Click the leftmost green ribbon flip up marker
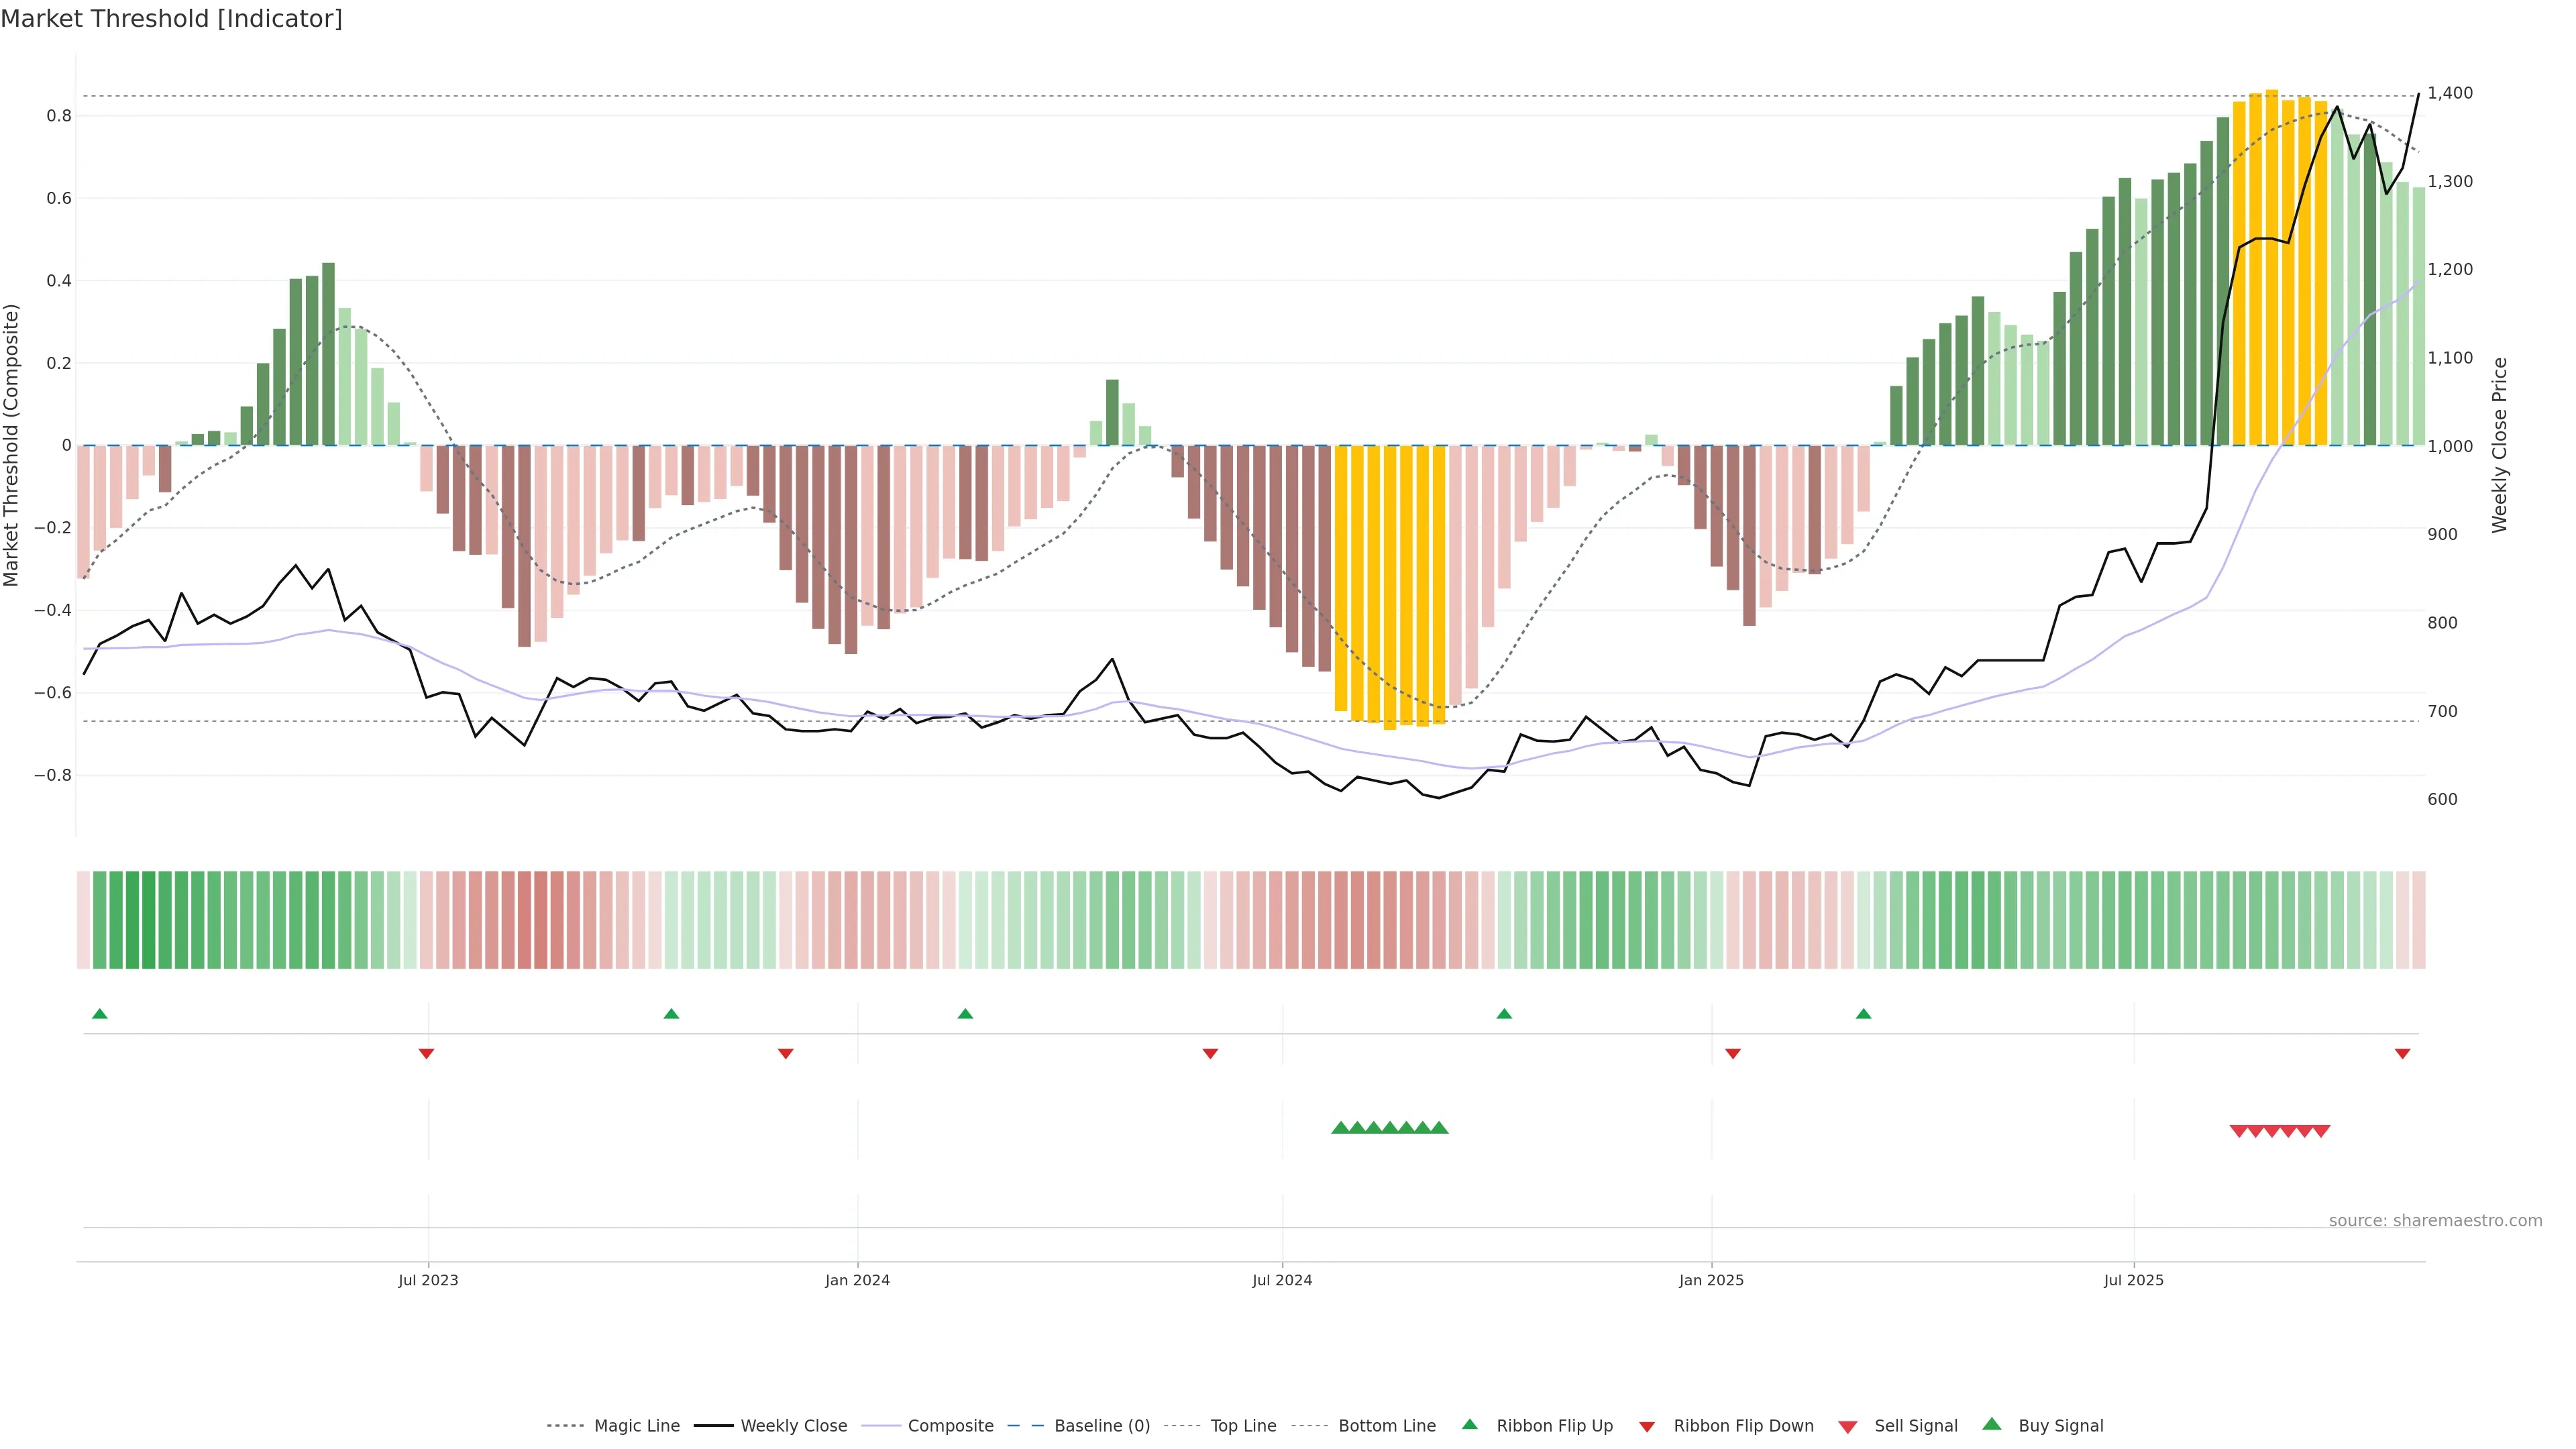 [99, 1014]
